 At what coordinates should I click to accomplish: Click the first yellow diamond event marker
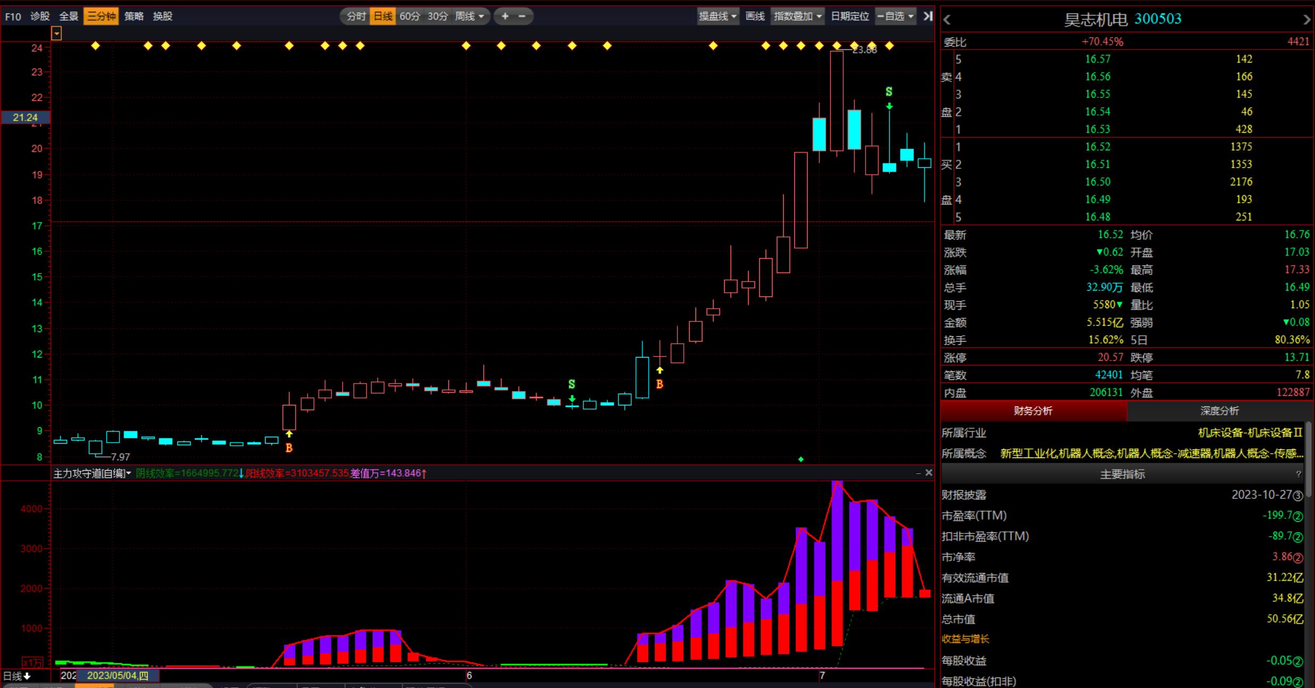[96, 46]
